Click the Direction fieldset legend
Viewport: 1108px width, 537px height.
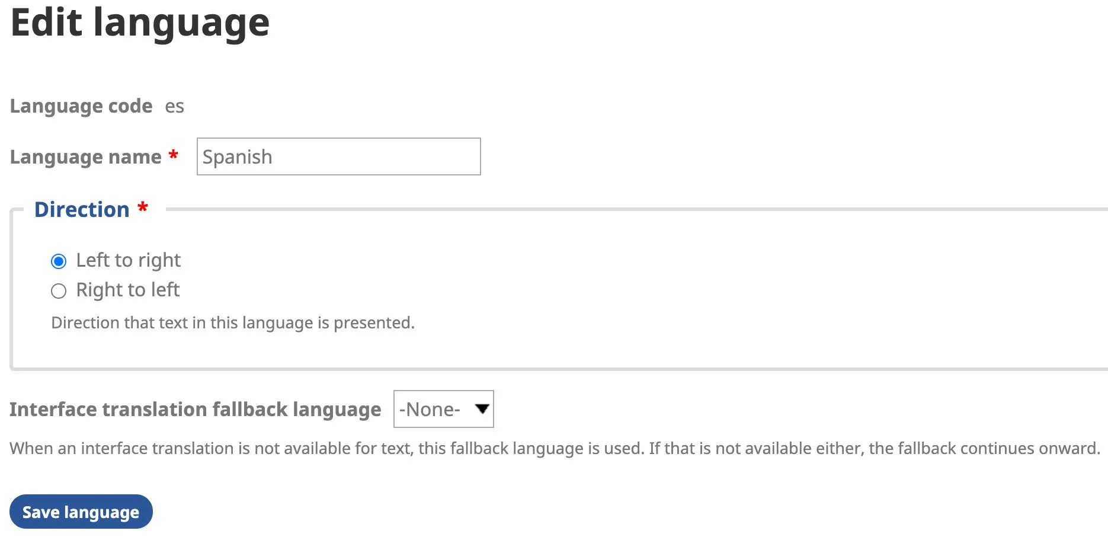[x=82, y=210]
